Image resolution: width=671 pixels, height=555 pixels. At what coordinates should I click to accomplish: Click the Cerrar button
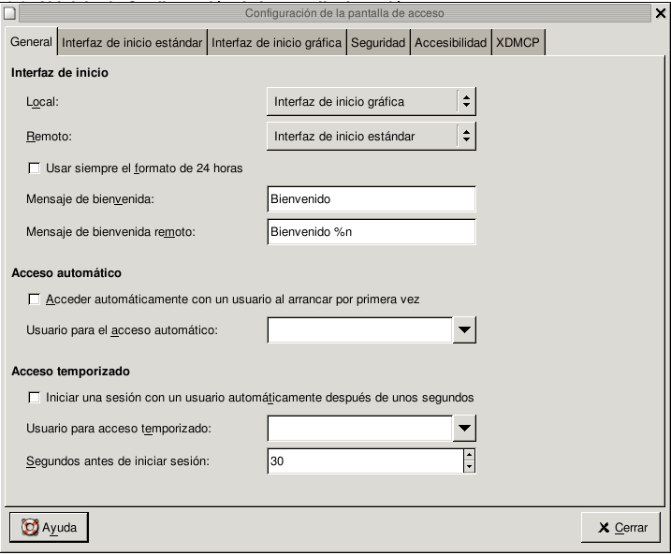620,528
